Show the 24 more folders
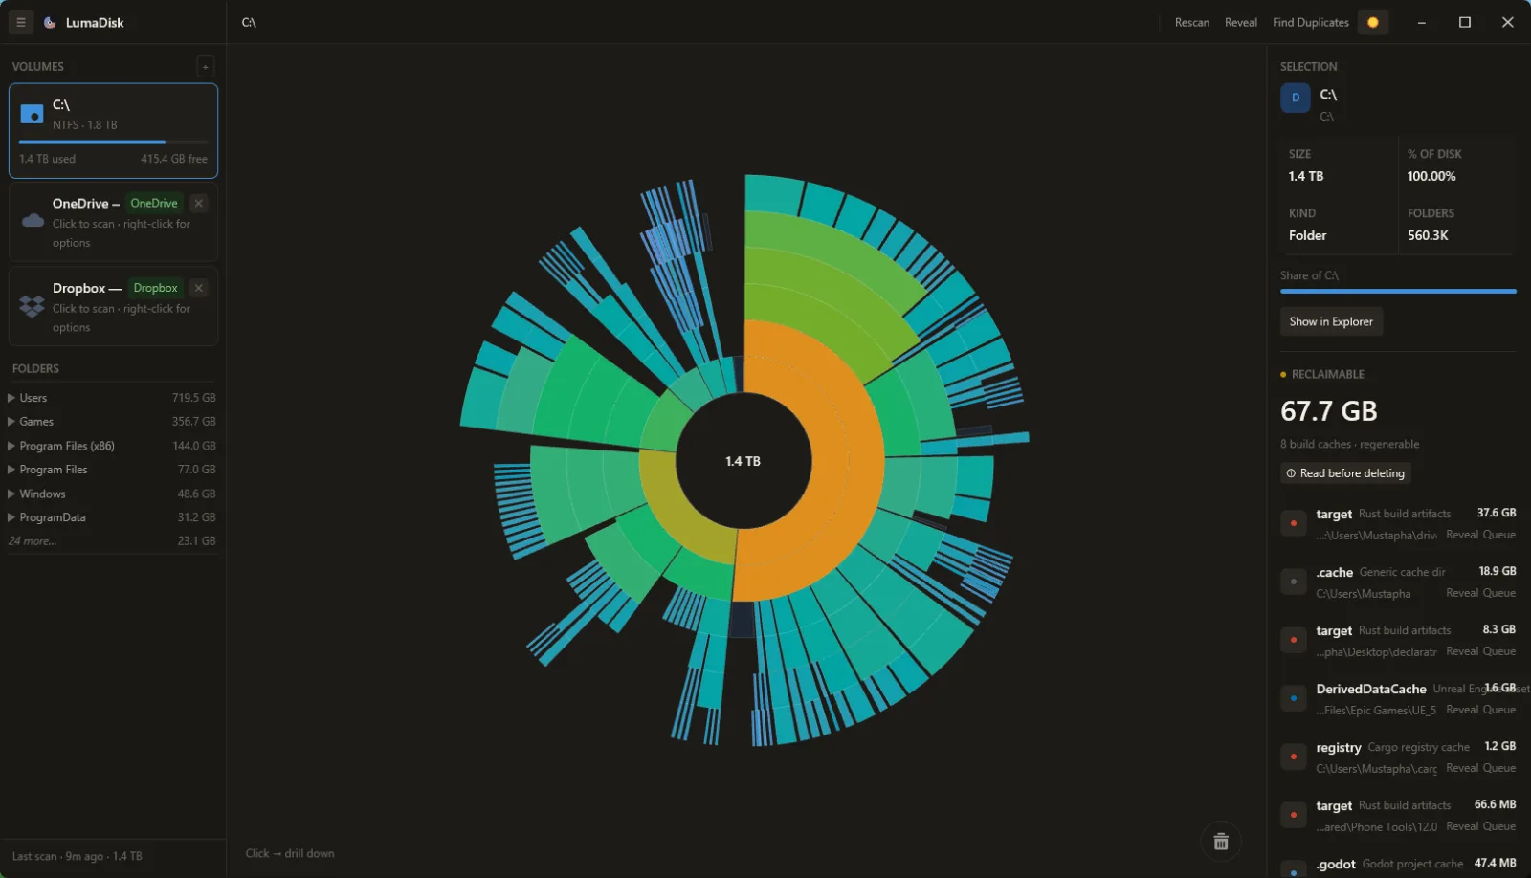Image resolution: width=1531 pixels, height=878 pixels. (33, 541)
